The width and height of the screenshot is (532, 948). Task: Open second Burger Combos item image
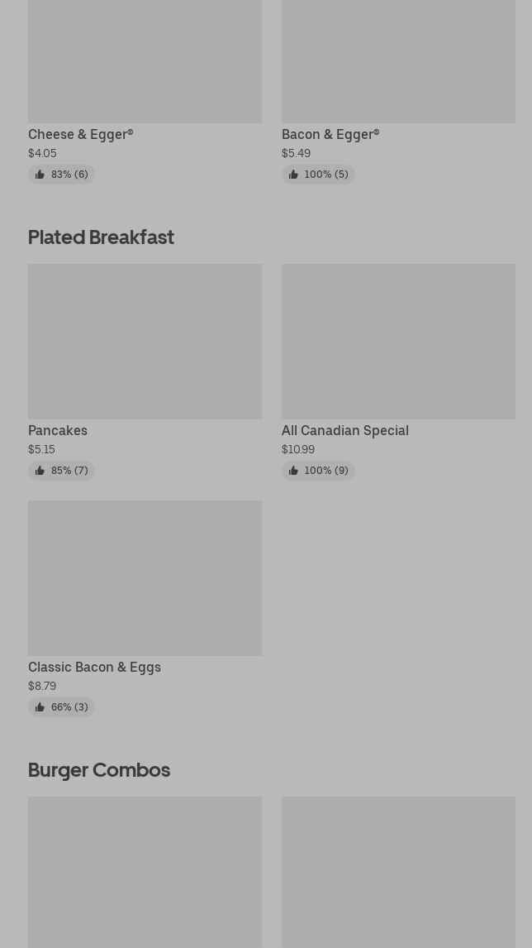click(x=398, y=872)
